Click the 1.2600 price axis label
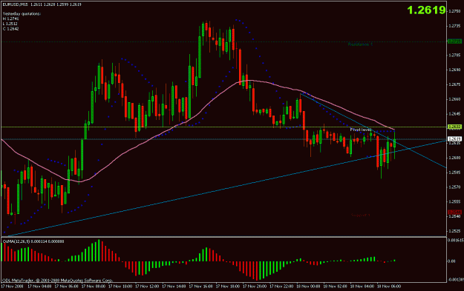The width and height of the screenshot is (464, 291). (x=455, y=158)
